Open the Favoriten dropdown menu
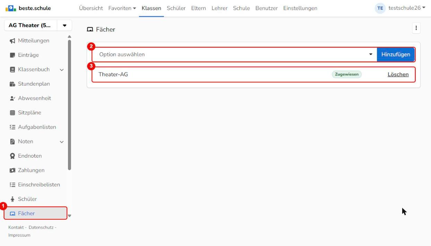This screenshot has width=431, height=246. pyautogui.click(x=122, y=8)
